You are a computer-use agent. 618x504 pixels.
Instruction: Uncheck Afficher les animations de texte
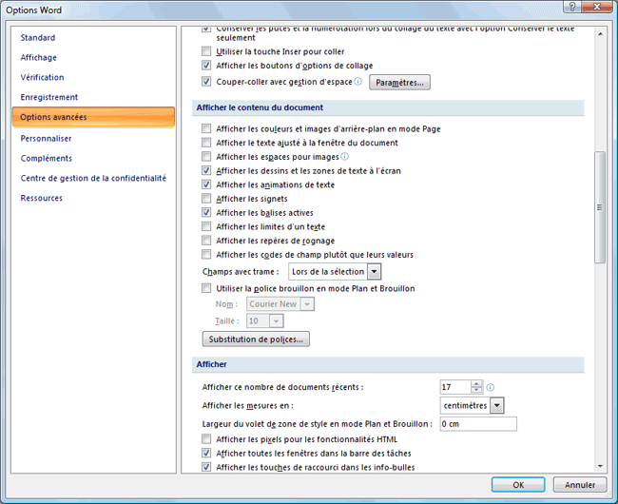point(207,184)
